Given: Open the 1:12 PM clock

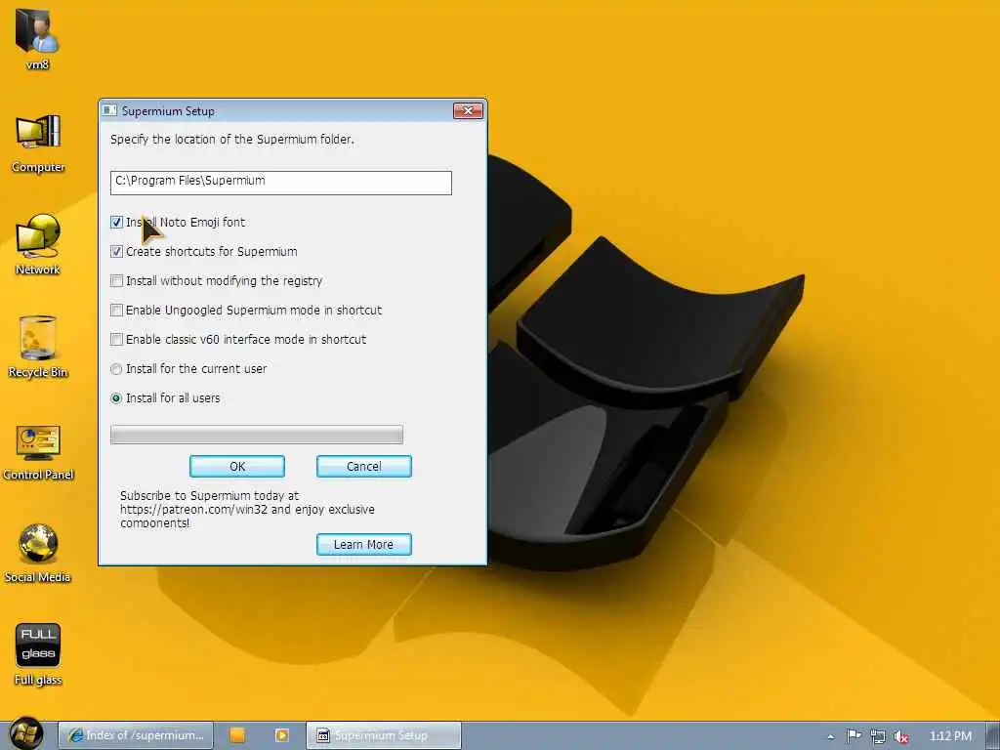Looking at the screenshot, I should (950, 736).
